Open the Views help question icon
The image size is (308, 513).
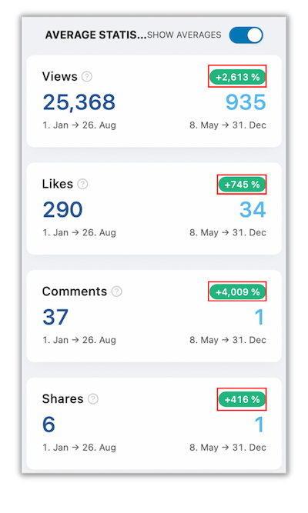(87, 77)
